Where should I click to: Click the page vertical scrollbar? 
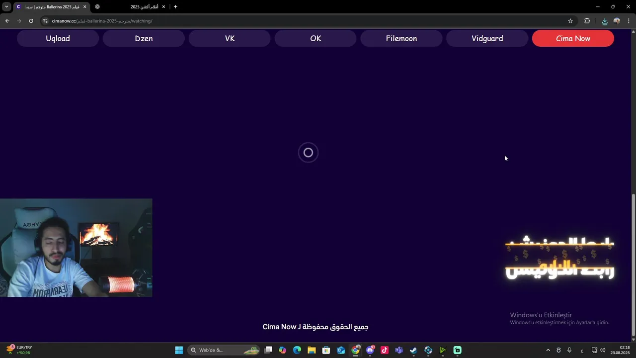pos(633,265)
